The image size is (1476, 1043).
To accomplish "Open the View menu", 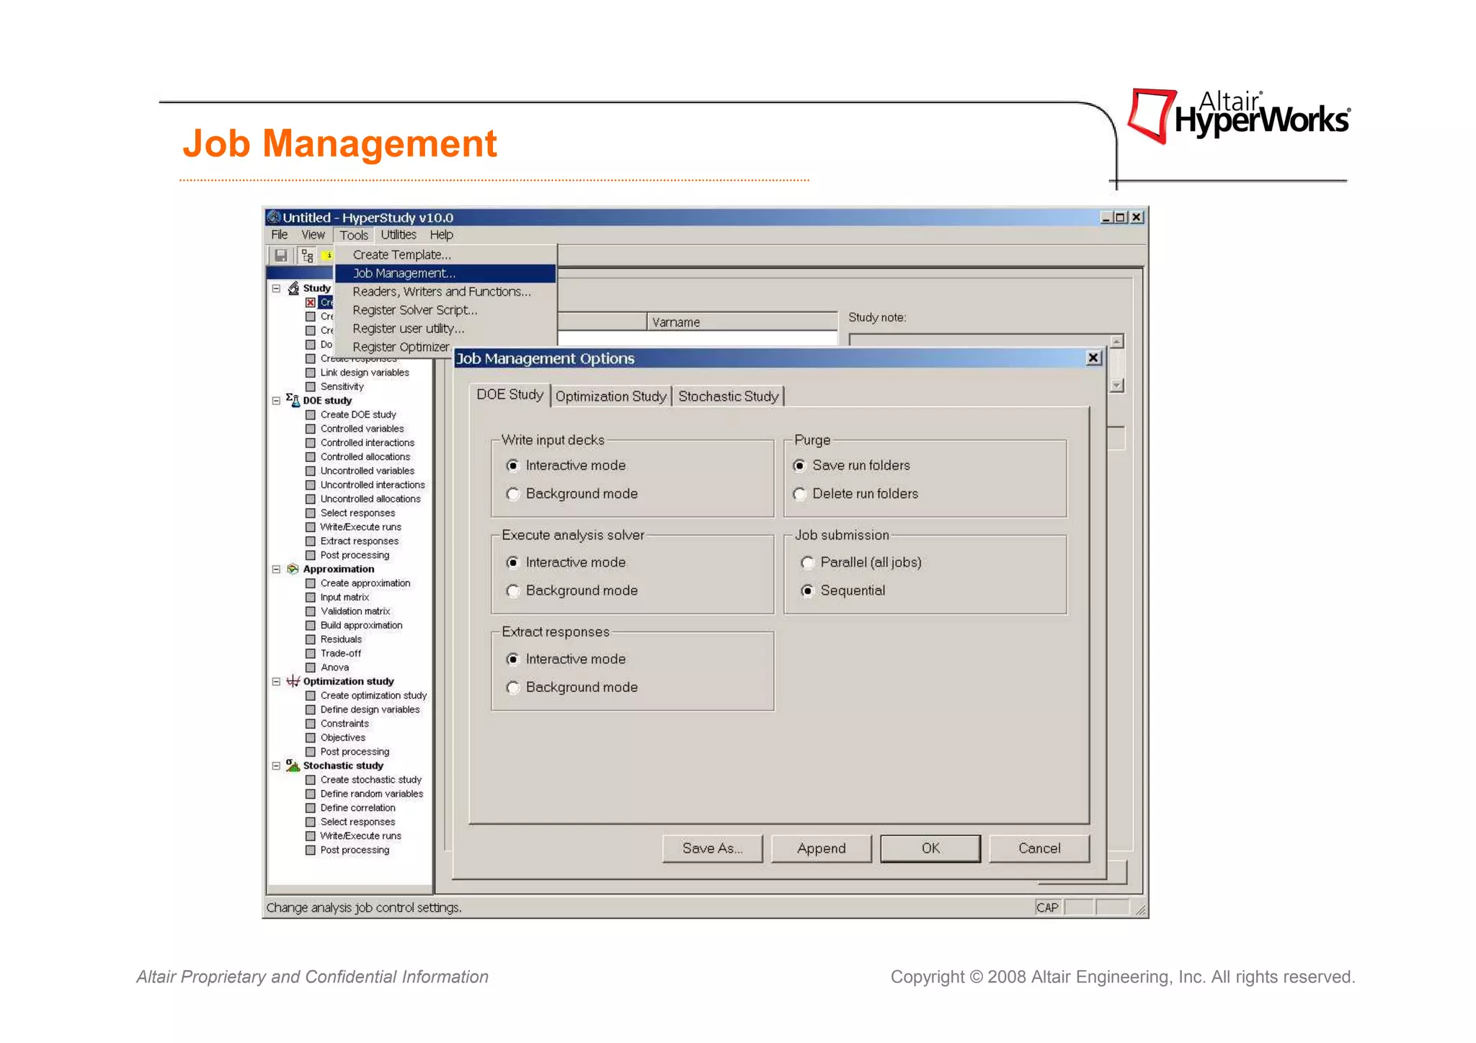I will click(x=313, y=235).
